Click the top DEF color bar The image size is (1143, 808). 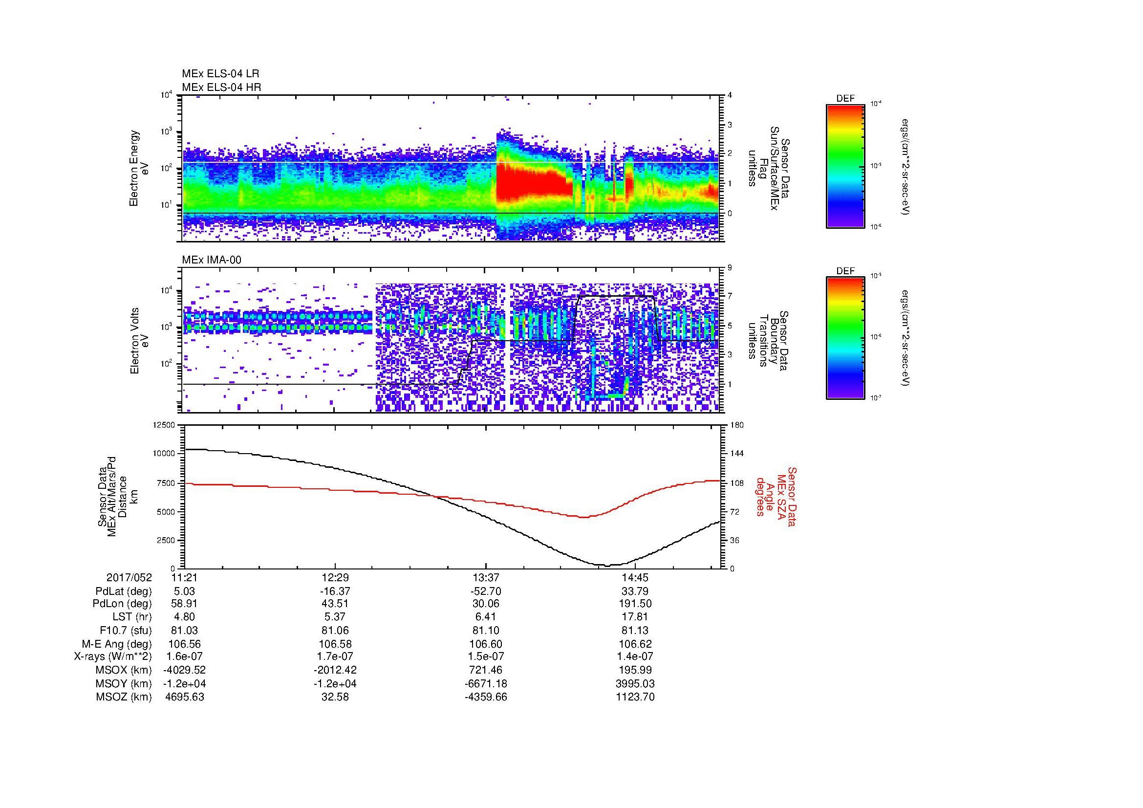point(845,166)
